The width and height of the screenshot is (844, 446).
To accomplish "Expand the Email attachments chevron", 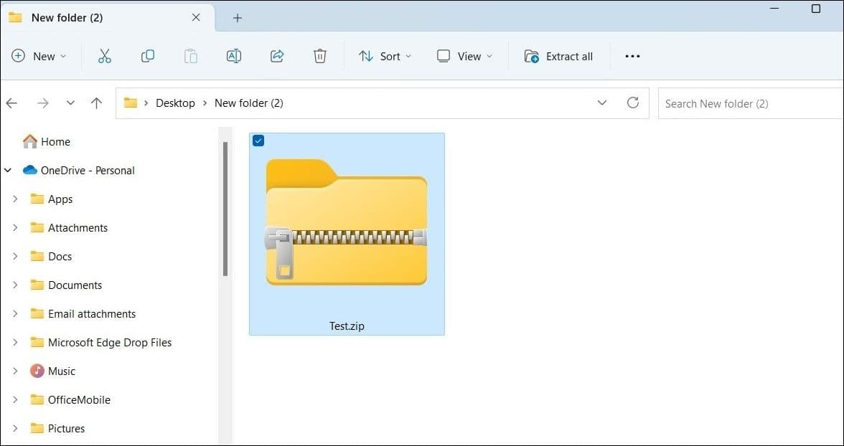I will [15, 313].
